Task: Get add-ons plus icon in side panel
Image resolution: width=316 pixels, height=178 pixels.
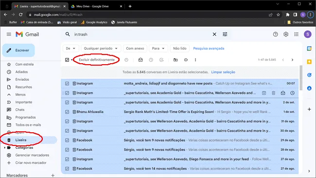Action: click(309, 109)
